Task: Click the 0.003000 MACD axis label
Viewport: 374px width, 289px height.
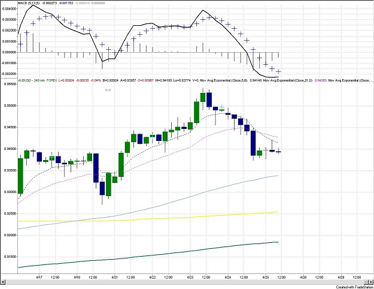Action: [x=10, y=20]
